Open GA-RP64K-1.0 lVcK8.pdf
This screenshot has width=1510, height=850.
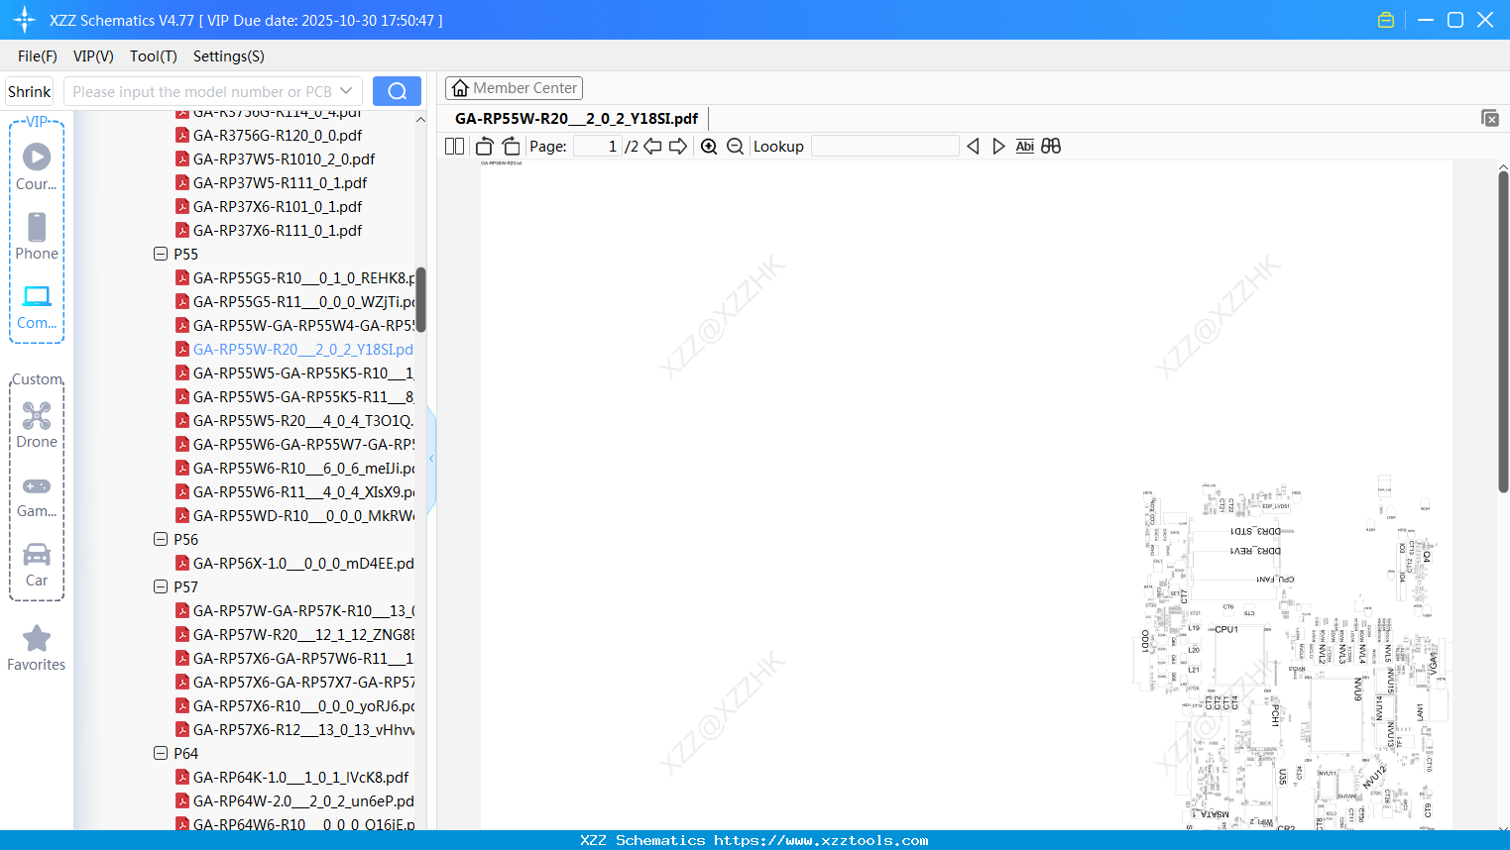(x=292, y=777)
